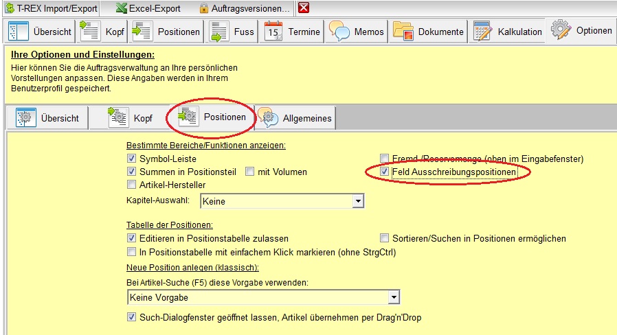Image resolution: width=617 pixels, height=335 pixels.
Task: Switch to the top Übersicht tab
Action: [39, 32]
